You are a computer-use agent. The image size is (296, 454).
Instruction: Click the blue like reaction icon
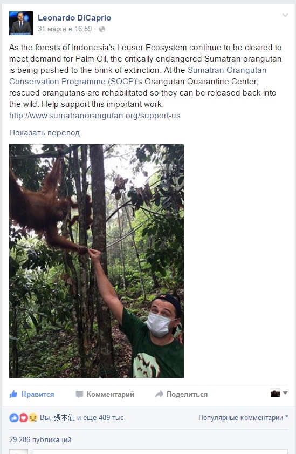14,417
